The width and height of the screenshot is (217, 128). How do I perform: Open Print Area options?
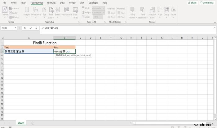tap(51, 13)
